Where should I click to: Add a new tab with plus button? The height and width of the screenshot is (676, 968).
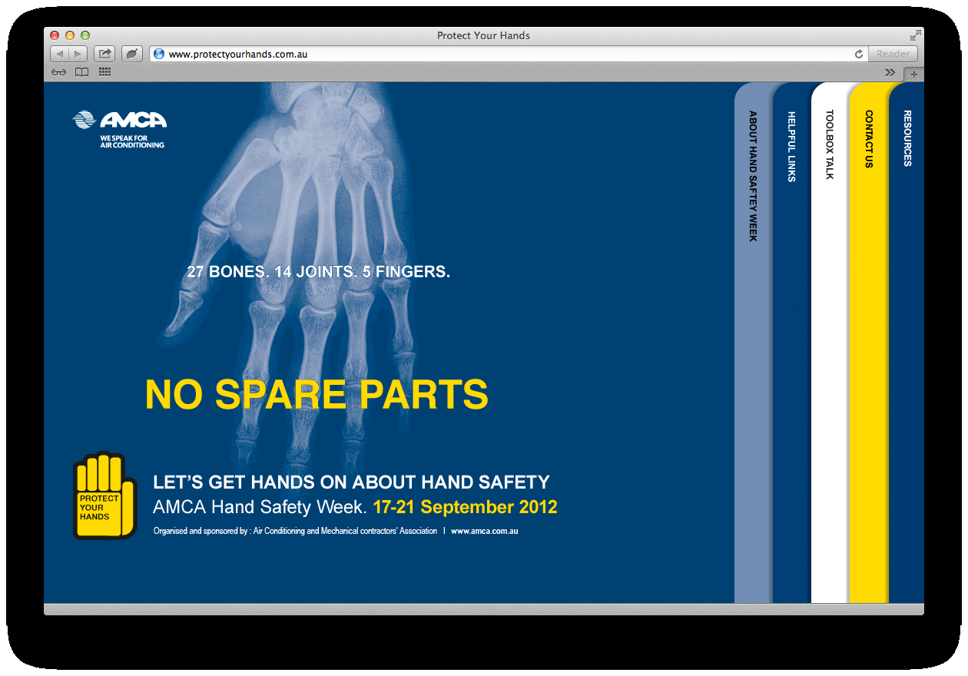[913, 74]
